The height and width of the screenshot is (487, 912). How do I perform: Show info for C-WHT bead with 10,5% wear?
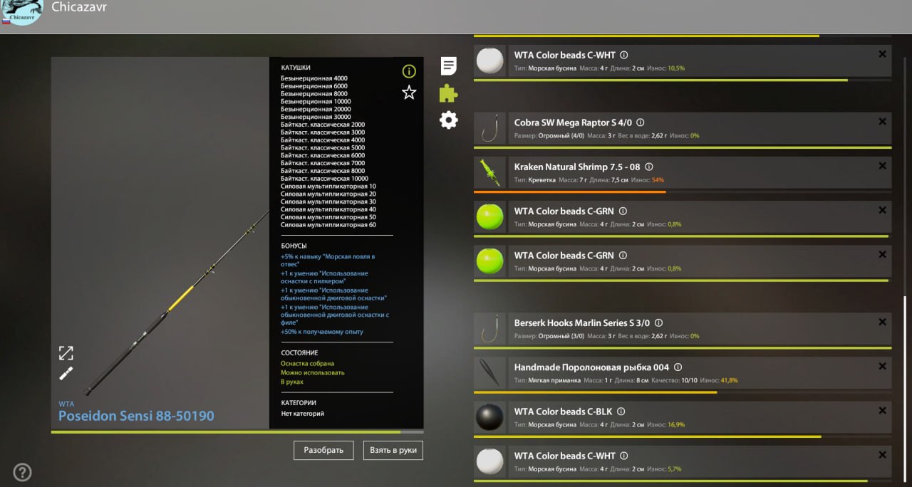623,55
